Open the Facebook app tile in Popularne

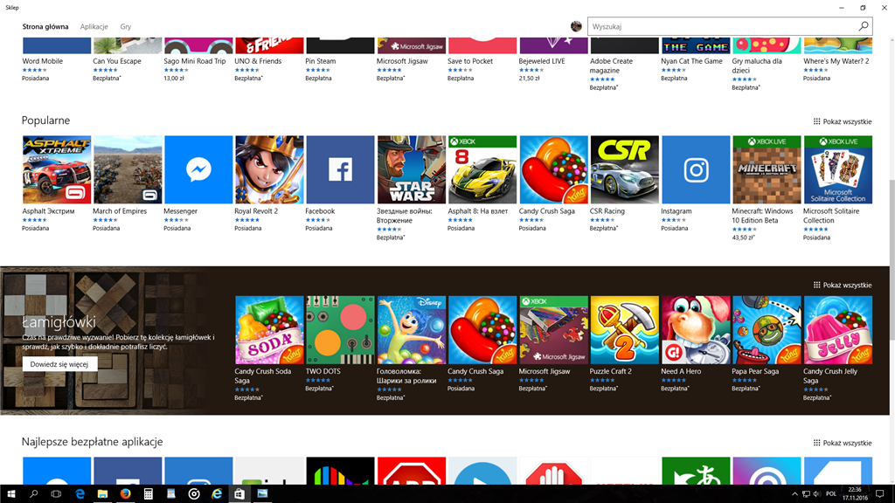[x=340, y=169]
